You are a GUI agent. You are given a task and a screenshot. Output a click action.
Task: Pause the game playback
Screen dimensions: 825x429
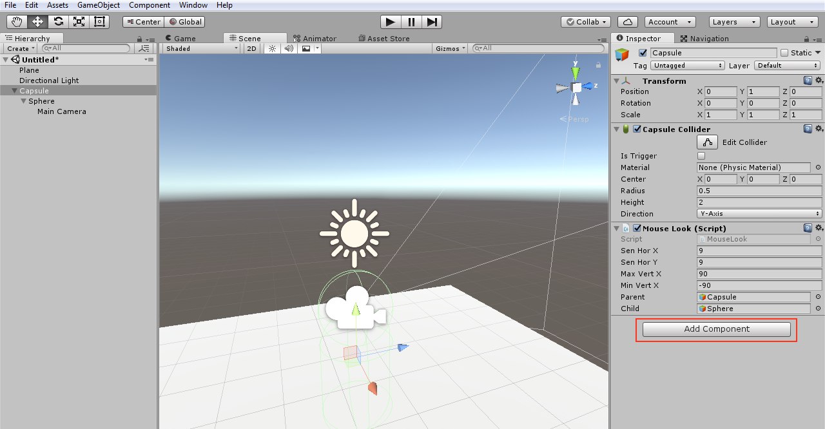pyautogui.click(x=411, y=21)
